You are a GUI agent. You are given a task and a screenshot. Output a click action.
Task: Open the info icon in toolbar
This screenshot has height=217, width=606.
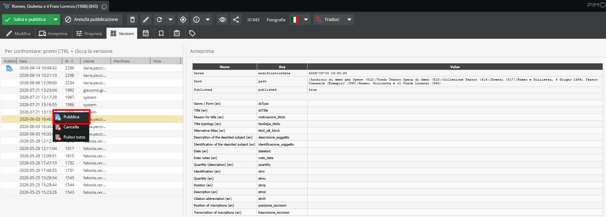196,20
